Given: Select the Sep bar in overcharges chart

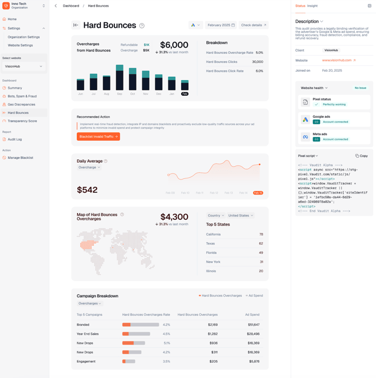Looking at the screenshot, I should tap(120, 77).
